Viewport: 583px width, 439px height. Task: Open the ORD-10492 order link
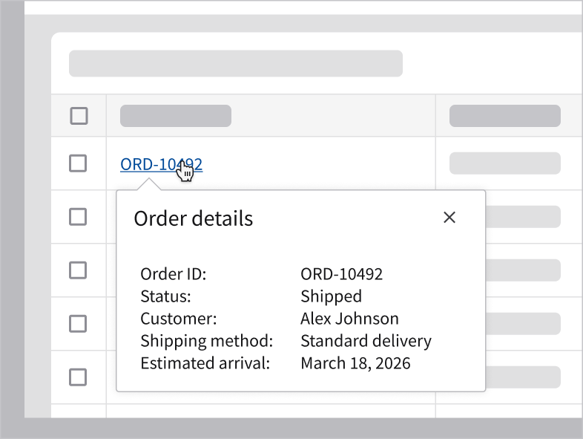point(148,165)
